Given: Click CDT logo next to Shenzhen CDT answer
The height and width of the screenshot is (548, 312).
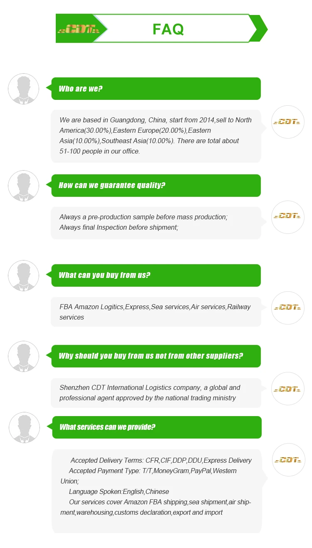Looking at the screenshot, I should (x=287, y=389).
